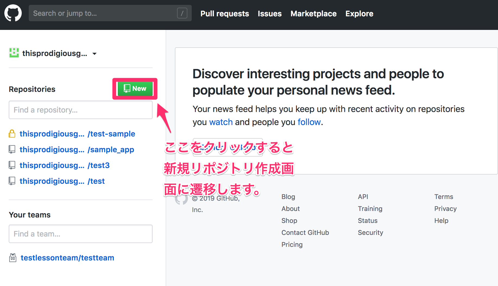Click the repo icon beside /test repository

click(x=12, y=181)
